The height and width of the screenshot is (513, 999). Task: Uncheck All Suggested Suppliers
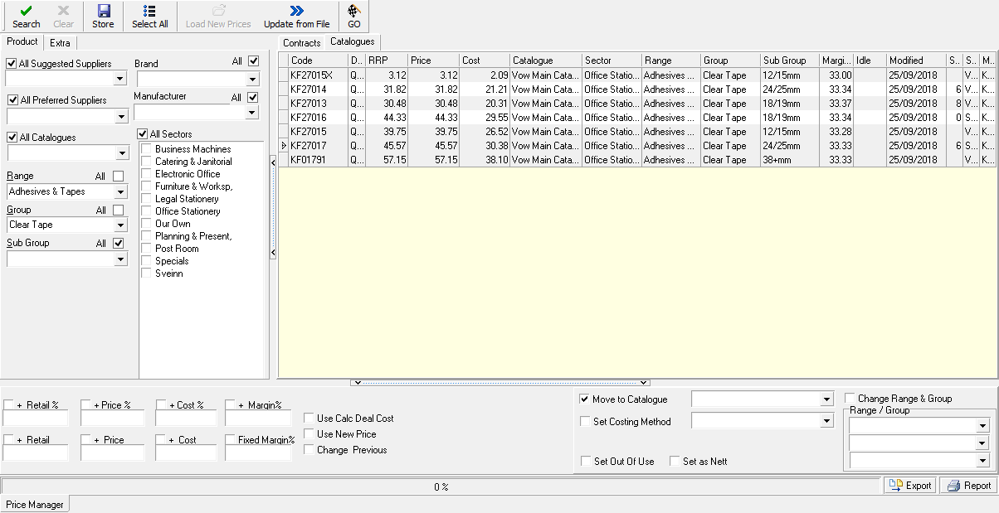pos(12,63)
